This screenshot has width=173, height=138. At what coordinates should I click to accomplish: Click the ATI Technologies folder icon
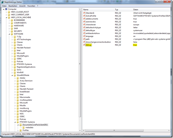point(15,39)
